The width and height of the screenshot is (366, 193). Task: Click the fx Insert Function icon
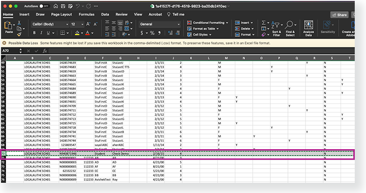44,51
